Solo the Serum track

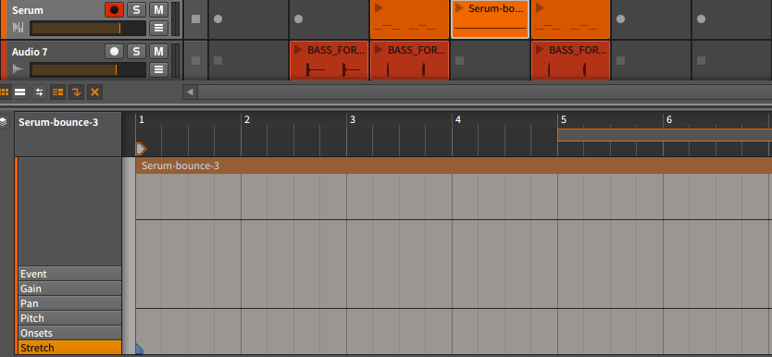136,10
